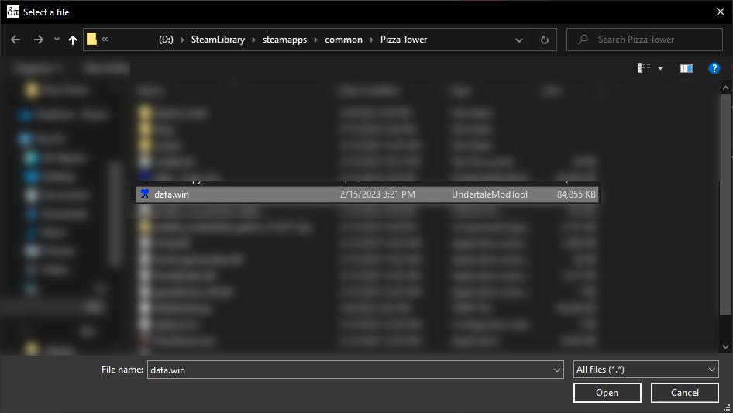
Task: Jump to the common folder breadcrumb
Action: point(344,40)
